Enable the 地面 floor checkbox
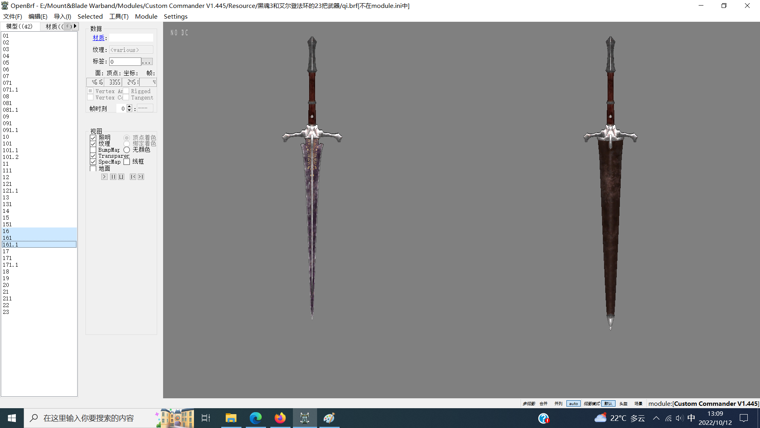This screenshot has height=428, width=760. click(x=93, y=168)
